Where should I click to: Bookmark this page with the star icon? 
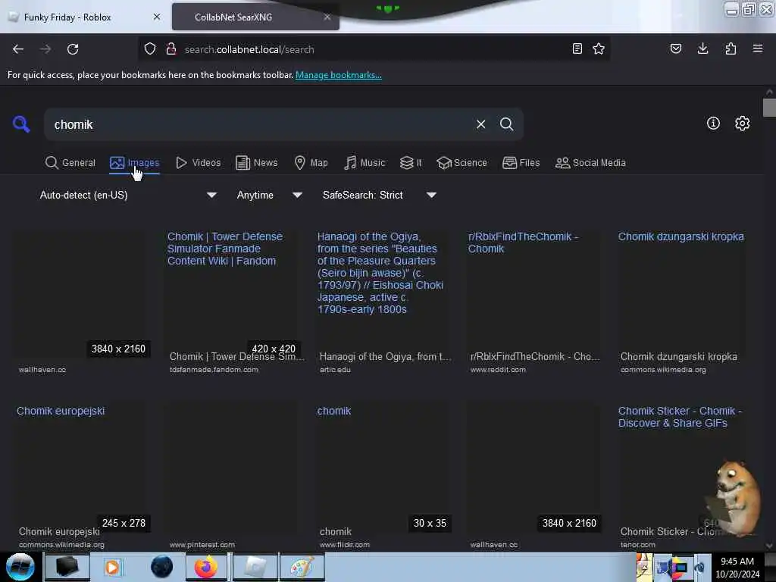tap(599, 48)
